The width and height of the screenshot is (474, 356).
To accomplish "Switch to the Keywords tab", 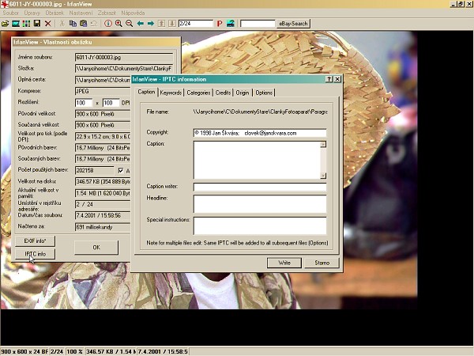I will [171, 93].
